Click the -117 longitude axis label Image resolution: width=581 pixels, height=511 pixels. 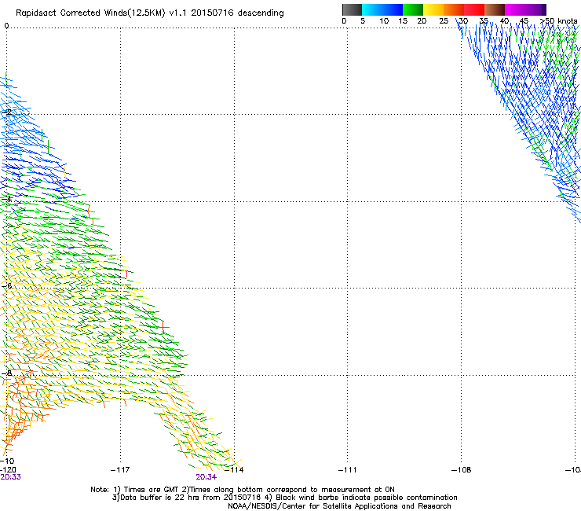(120, 470)
